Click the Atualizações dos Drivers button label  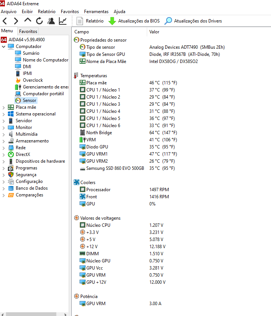pos(198,21)
